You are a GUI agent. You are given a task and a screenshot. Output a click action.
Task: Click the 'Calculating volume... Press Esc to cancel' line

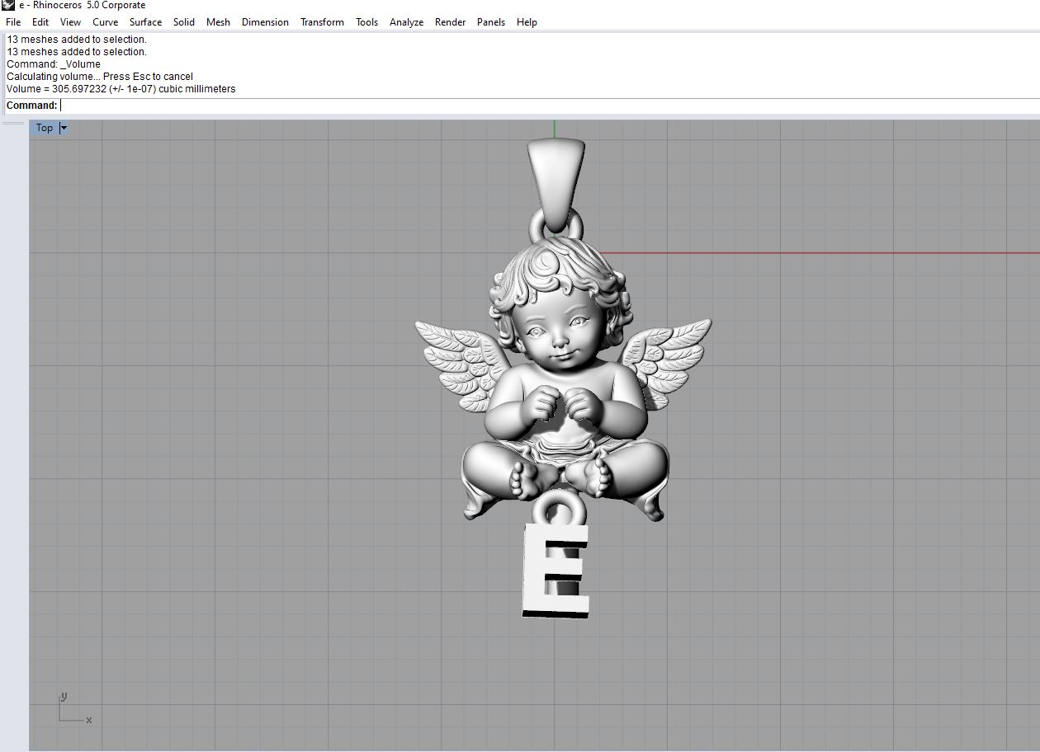pos(100,77)
